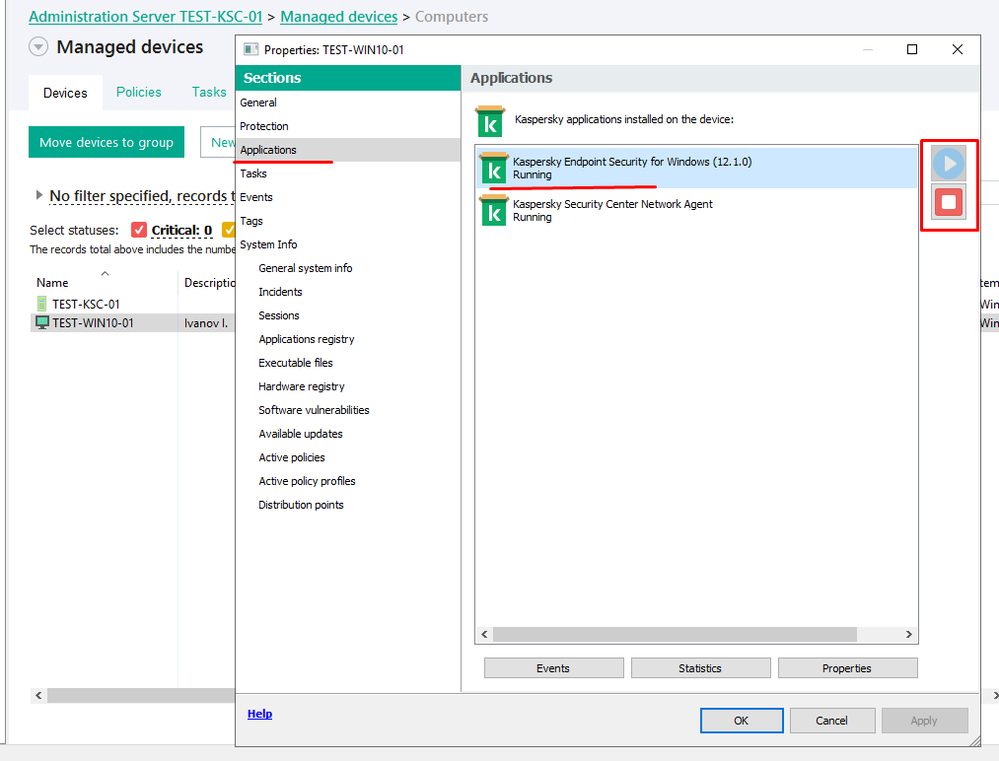Screen dimensions: 999x761
Task: Click the Kaspersky icon beside the installed applications heading
Action: pyautogui.click(x=490, y=121)
